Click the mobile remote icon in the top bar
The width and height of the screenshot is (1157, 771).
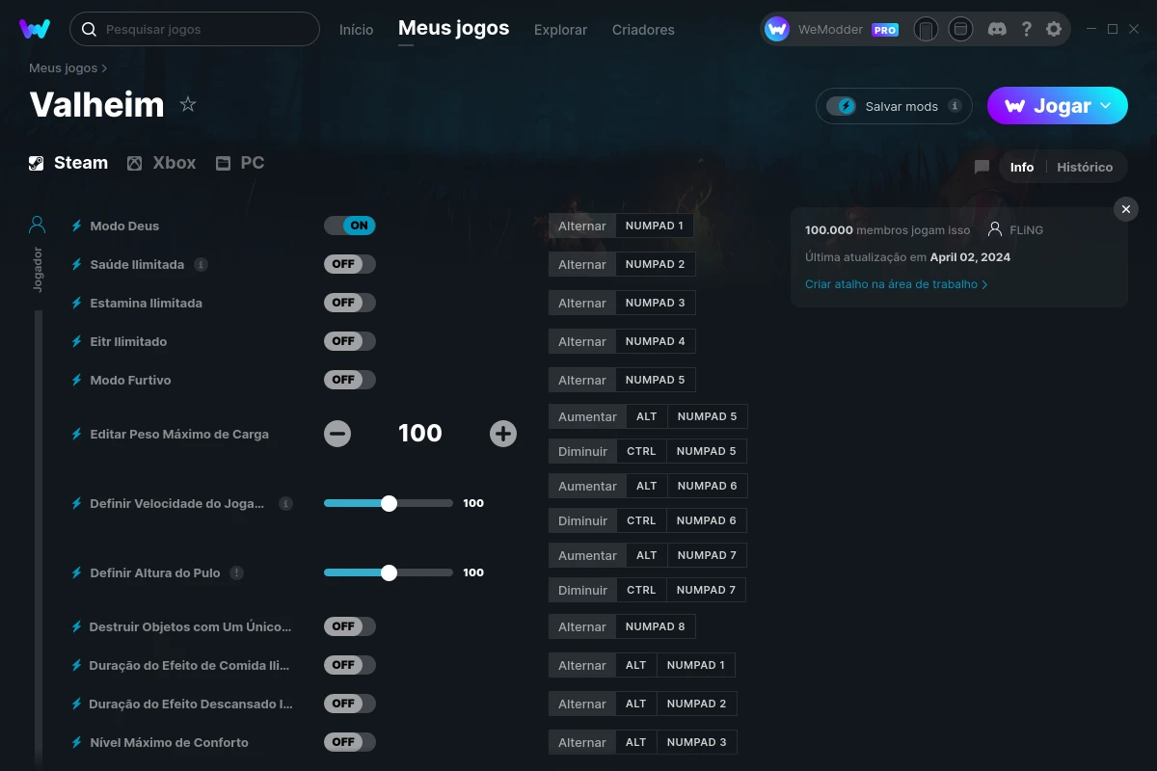pyautogui.click(x=926, y=29)
